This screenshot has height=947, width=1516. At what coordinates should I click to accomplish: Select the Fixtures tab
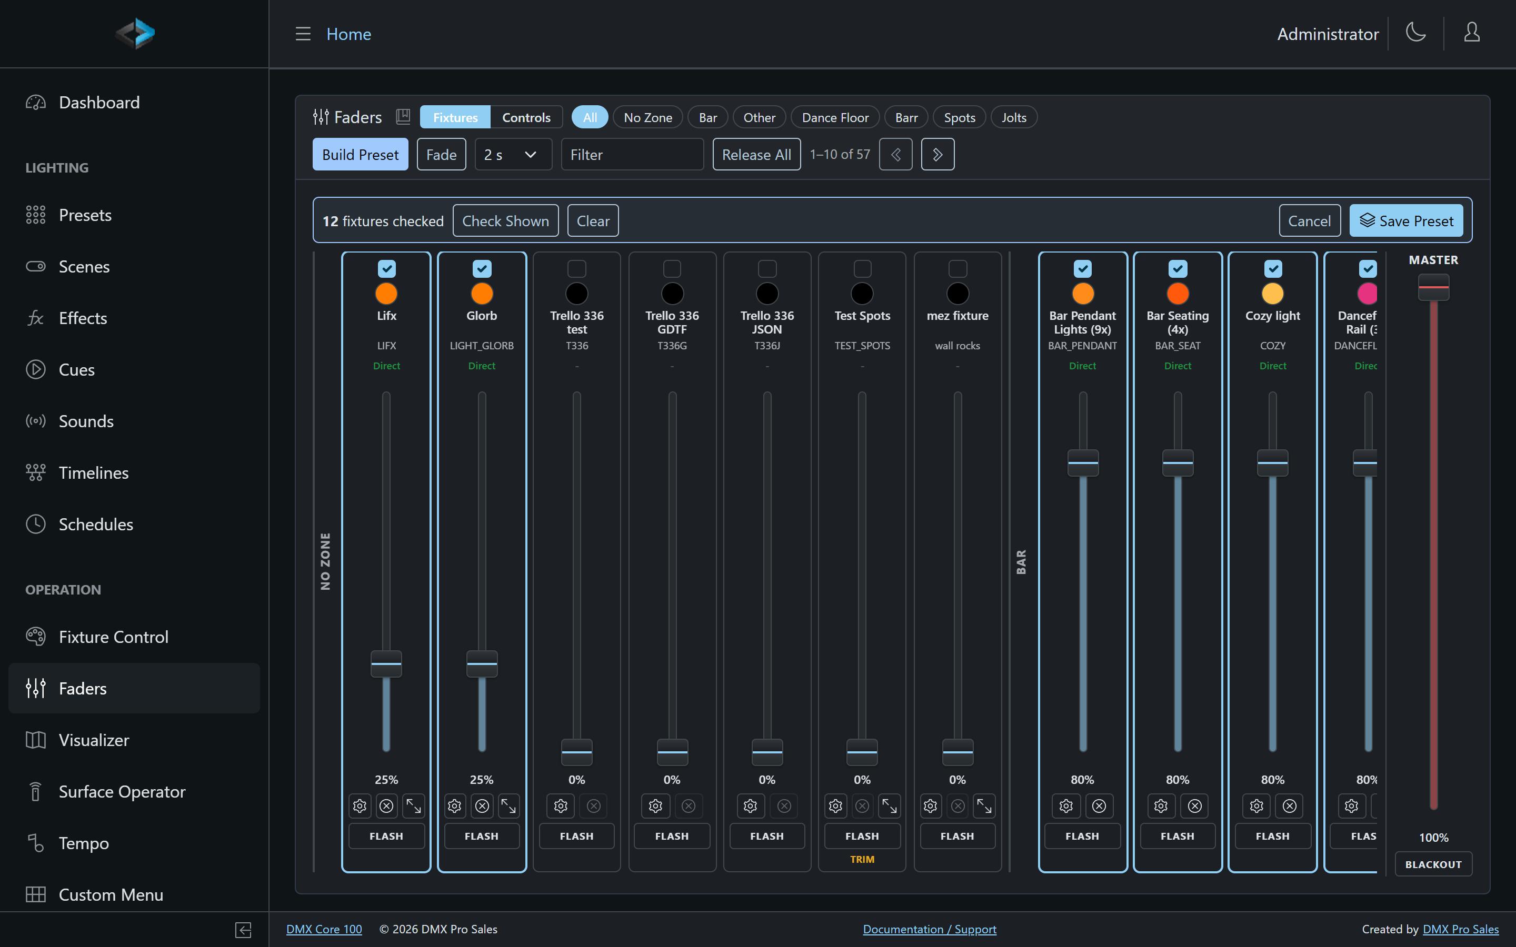[455, 117]
